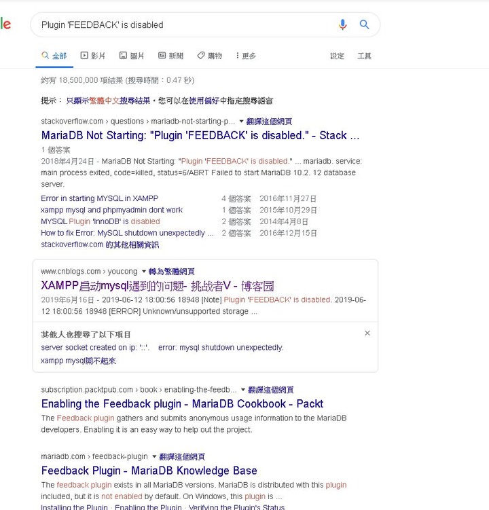Image resolution: width=489 pixels, height=510 pixels.
Task: Open 'Installing the Plugin' sitelink
Action: tap(74, 507)
